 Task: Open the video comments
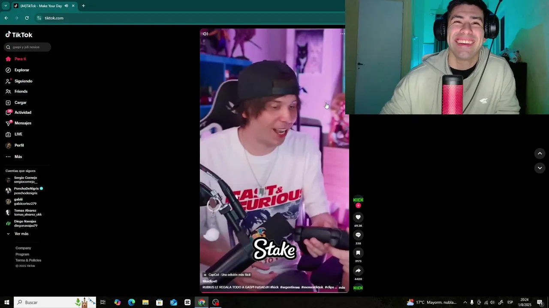click(x=358, y=235)
